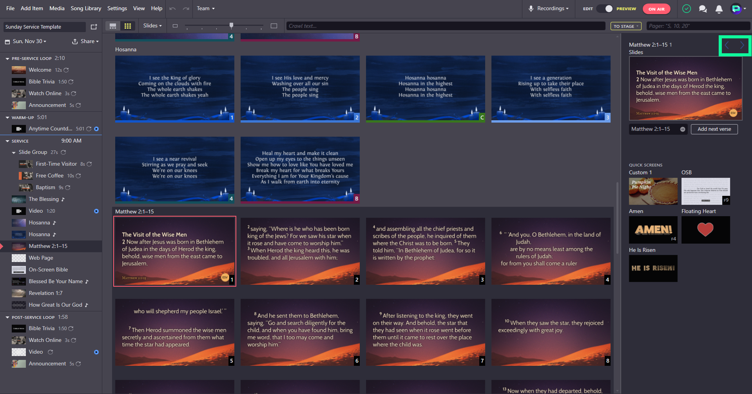Click the Add next verse button

click(x=714, y=129)
